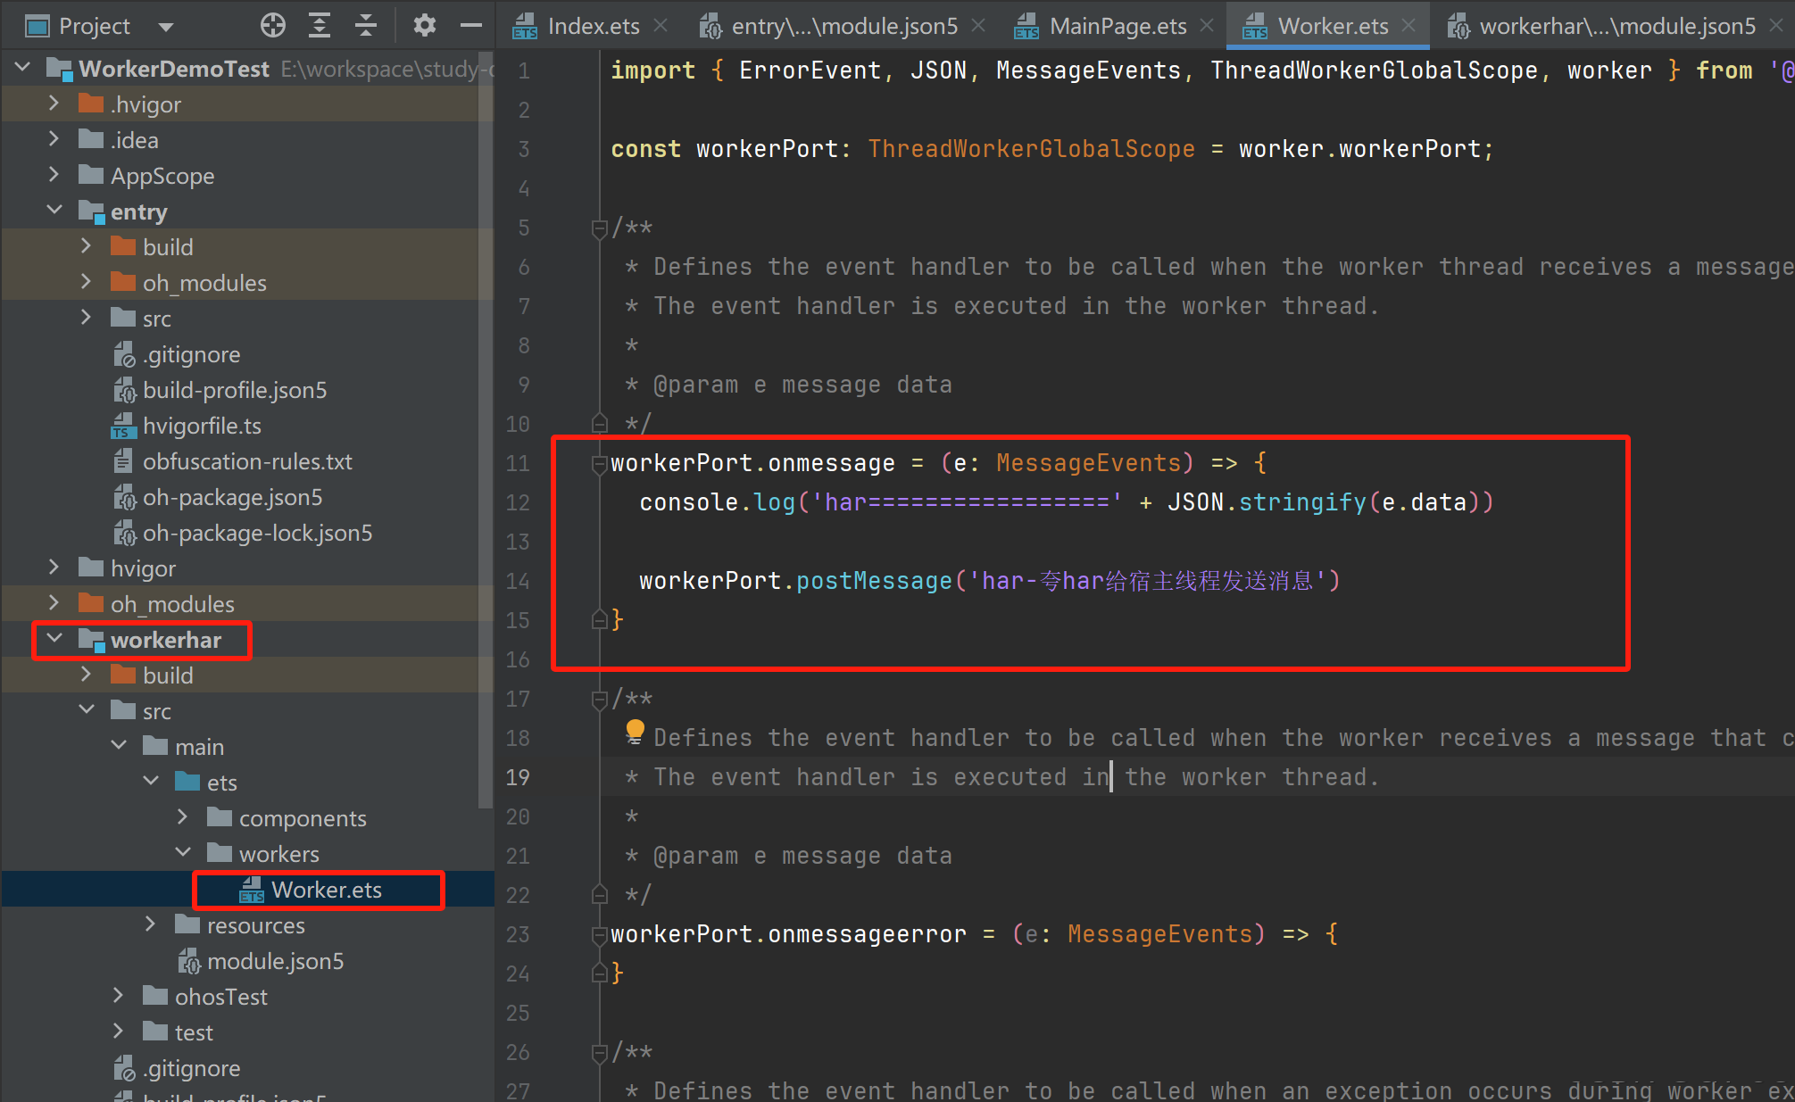Click the Expand All toolbar icon

(320, 26)
